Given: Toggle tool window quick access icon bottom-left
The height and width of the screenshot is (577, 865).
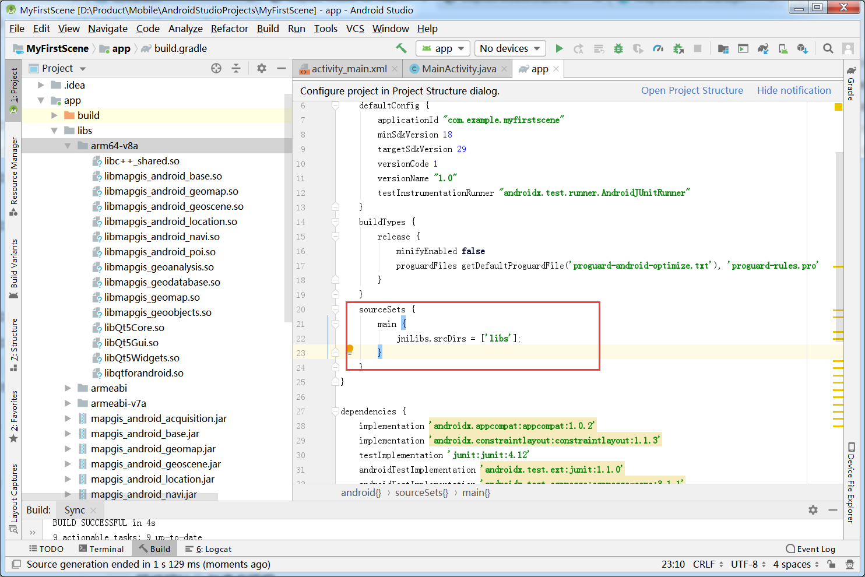Looking at the screenshot, I should pyautogui.click(x=16, y=564).
